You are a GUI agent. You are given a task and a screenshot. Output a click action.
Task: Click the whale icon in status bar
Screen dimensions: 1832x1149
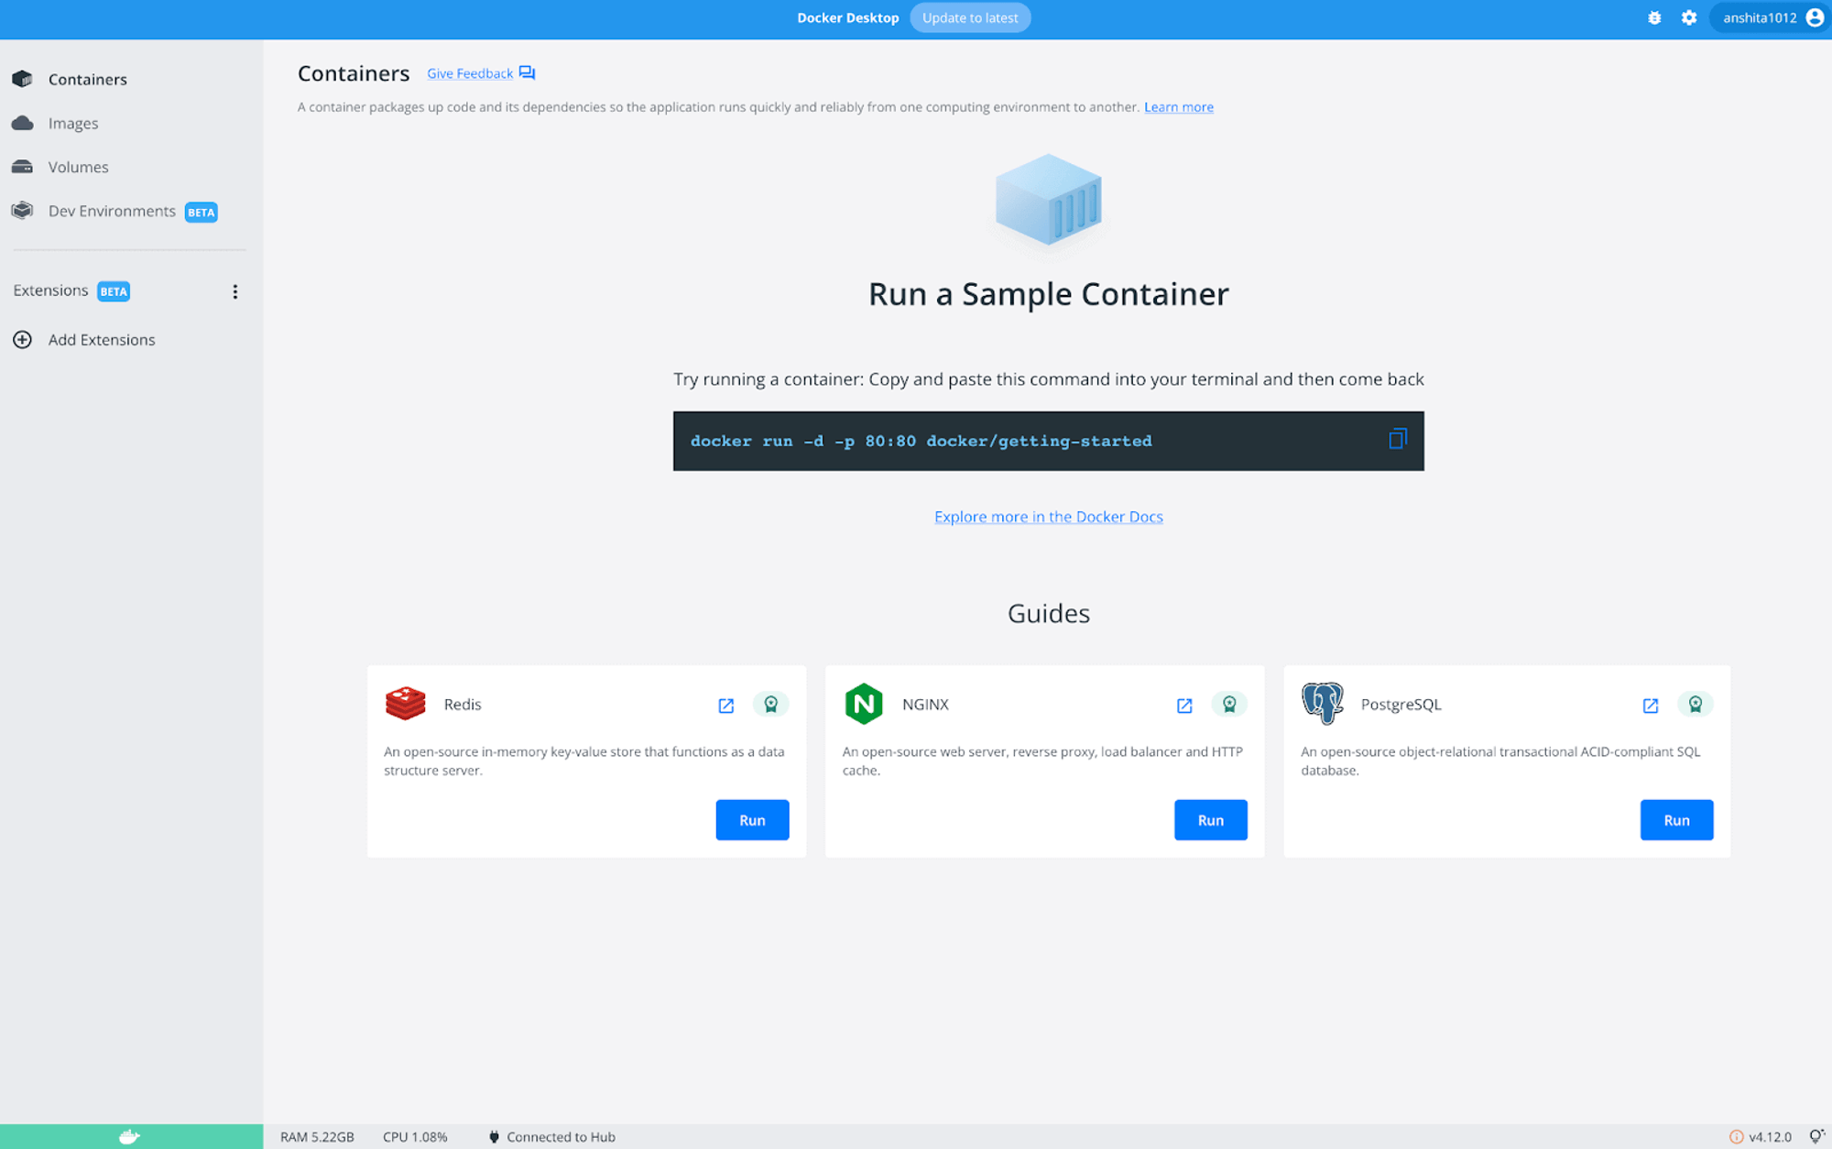tap(129, 1136)
